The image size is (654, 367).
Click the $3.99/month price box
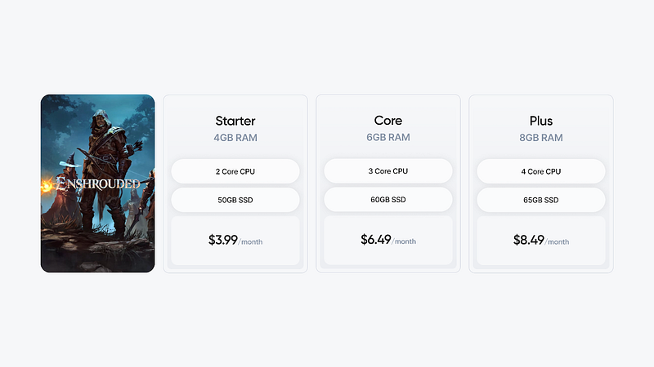tap(235, 241)
